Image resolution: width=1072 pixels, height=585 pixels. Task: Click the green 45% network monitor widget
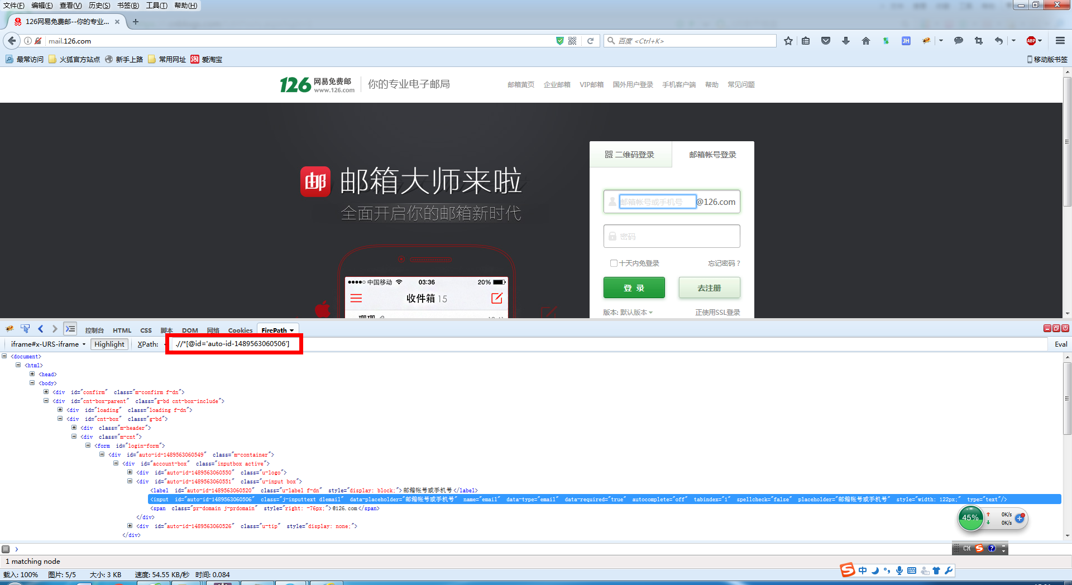tap(970, 517)
